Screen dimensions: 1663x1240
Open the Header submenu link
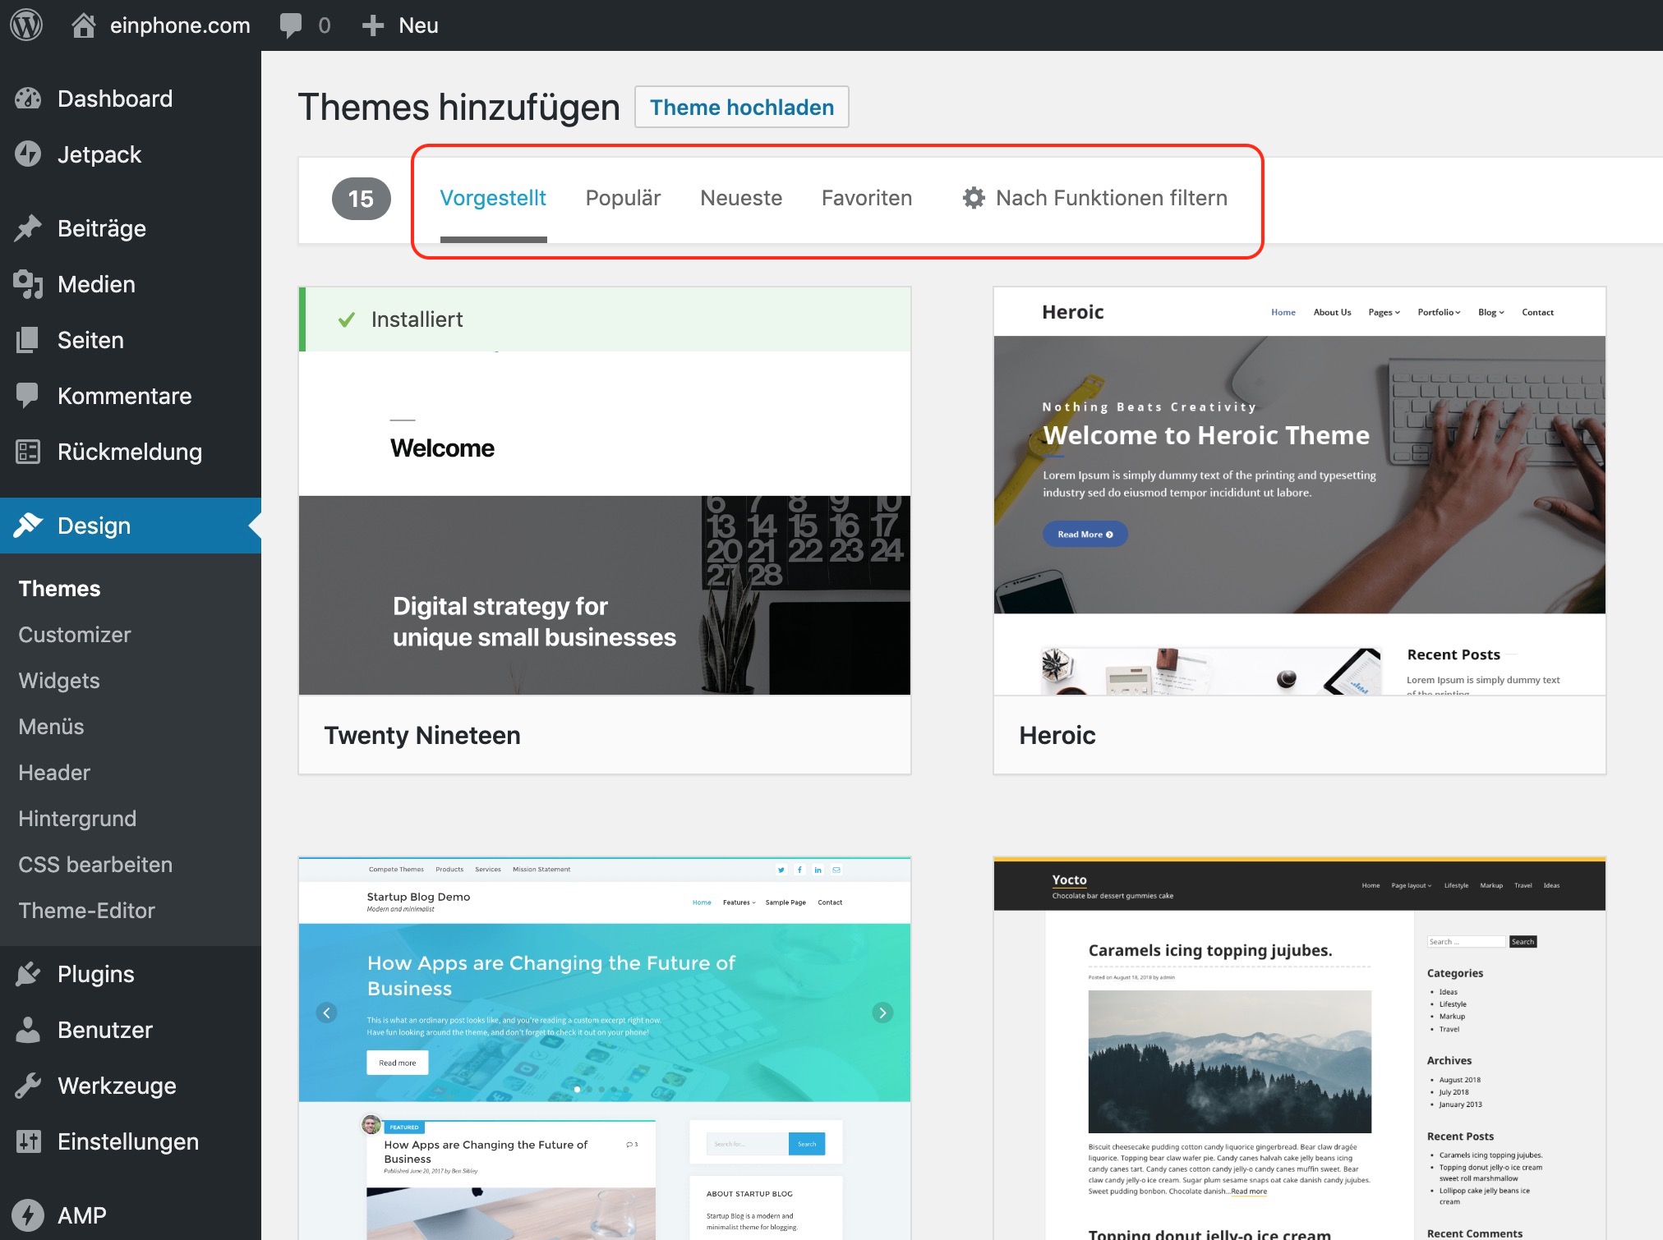click(54, 773)
